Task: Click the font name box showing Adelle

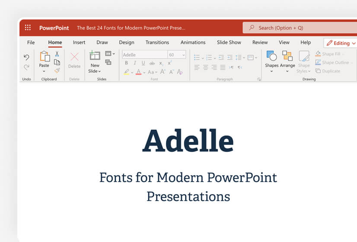Action: coord(145,55)
